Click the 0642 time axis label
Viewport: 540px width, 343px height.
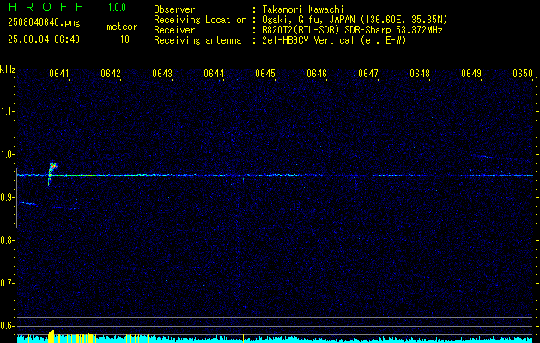[x=111, y=74]
